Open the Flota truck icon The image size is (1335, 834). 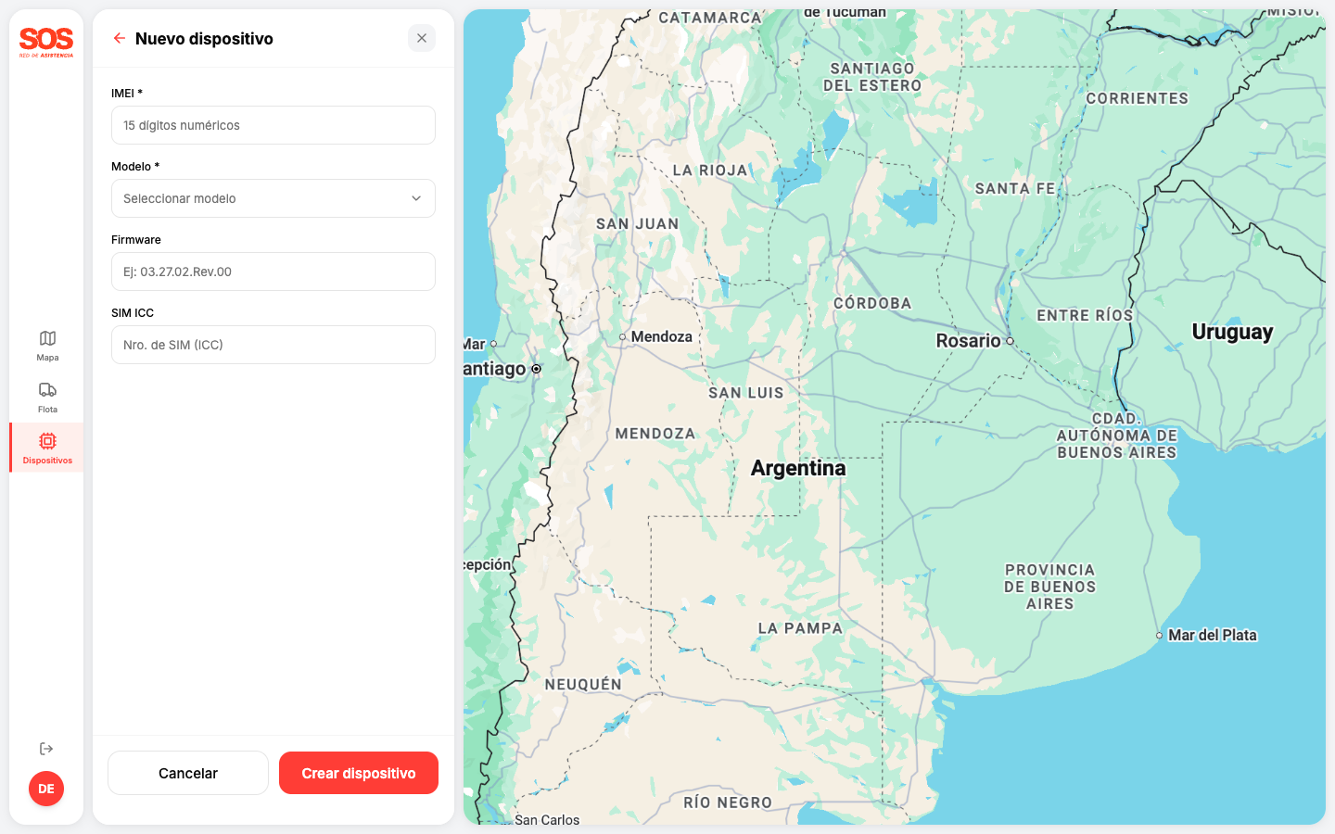pyautogui.click(x=47, y=390)
